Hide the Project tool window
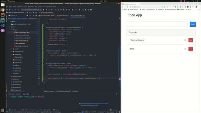201x113 pixels. (x=36, y=16)
